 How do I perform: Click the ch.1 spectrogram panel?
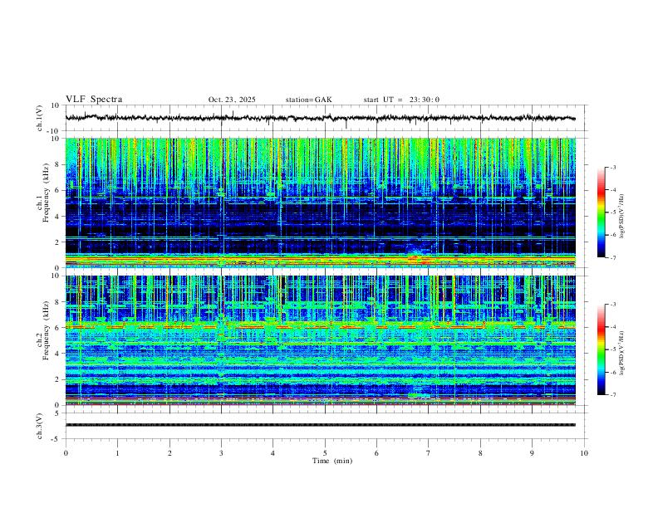tap(320, 203)
